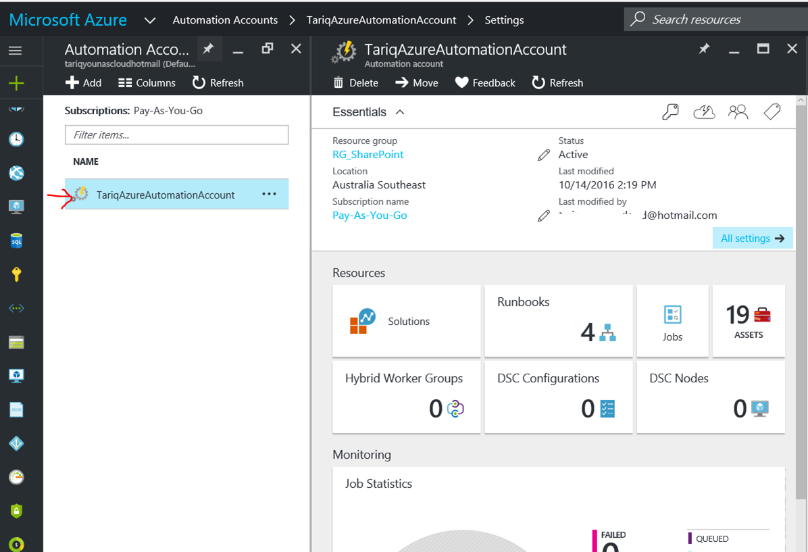Open the yellow key icon in sidebar

pyautogui.click(x=16, y=274)
